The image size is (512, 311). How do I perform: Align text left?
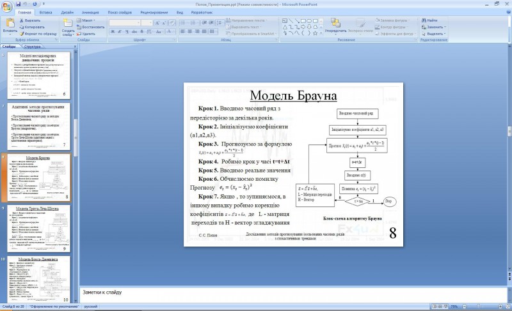coord(182,31)
